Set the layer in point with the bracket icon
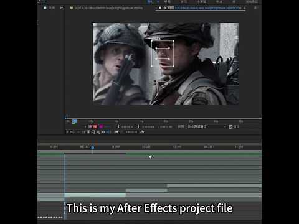Image resolution: width=299 pixels, height=224 pixels. [x=118, y=126]
